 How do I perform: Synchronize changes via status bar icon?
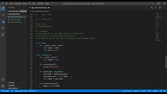coord(12,91)
